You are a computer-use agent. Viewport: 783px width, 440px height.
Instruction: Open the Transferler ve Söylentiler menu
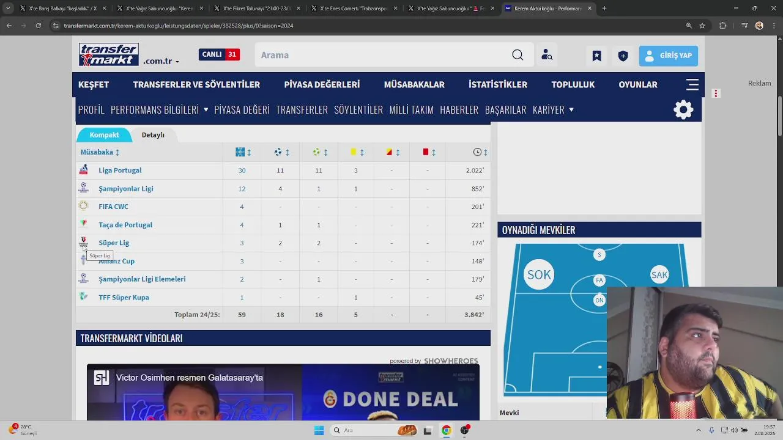pos(196,84)
